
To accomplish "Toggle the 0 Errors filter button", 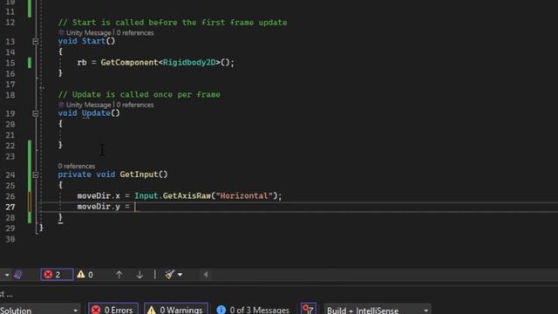I will 112,310.
